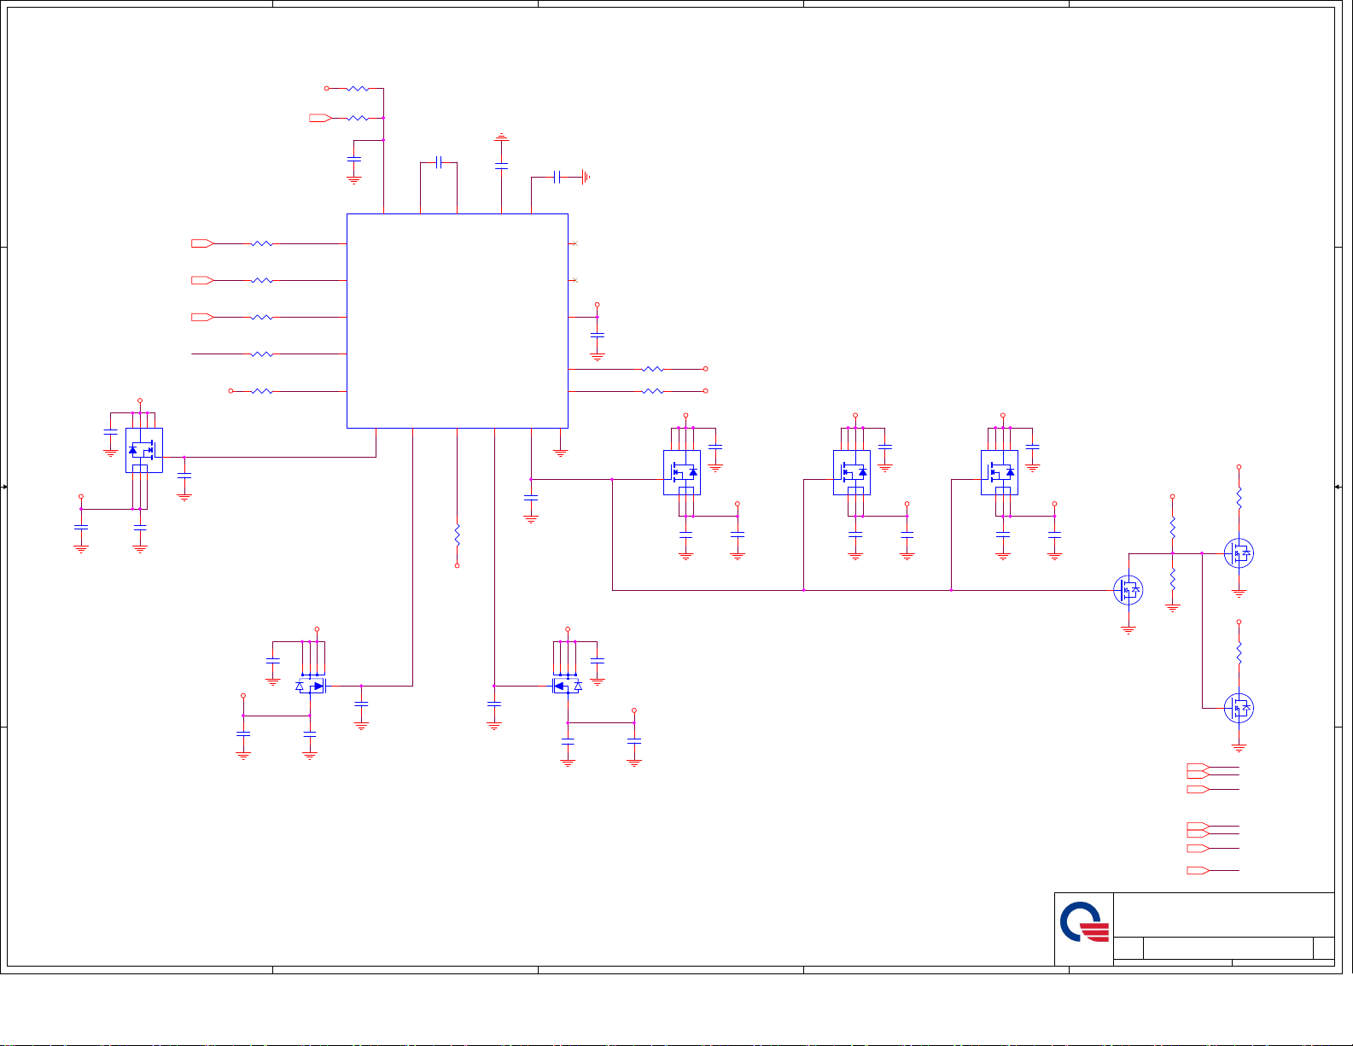Select the unboxed MOSFET below the IC's right pins

pyautogui.click(x=568, y=686)
